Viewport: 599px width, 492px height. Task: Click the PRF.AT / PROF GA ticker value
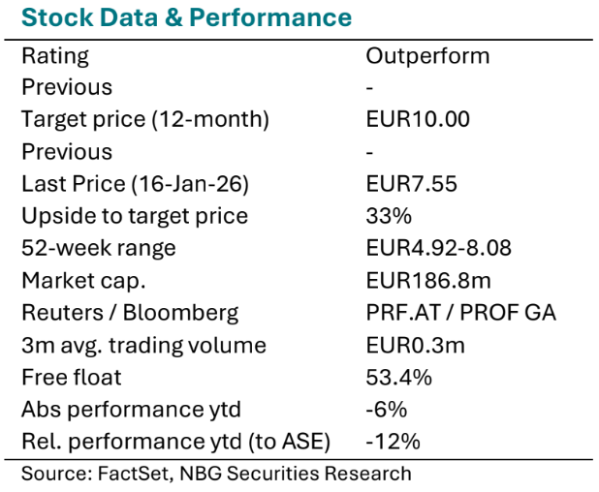pyautogui.click(x=460, y=313)
